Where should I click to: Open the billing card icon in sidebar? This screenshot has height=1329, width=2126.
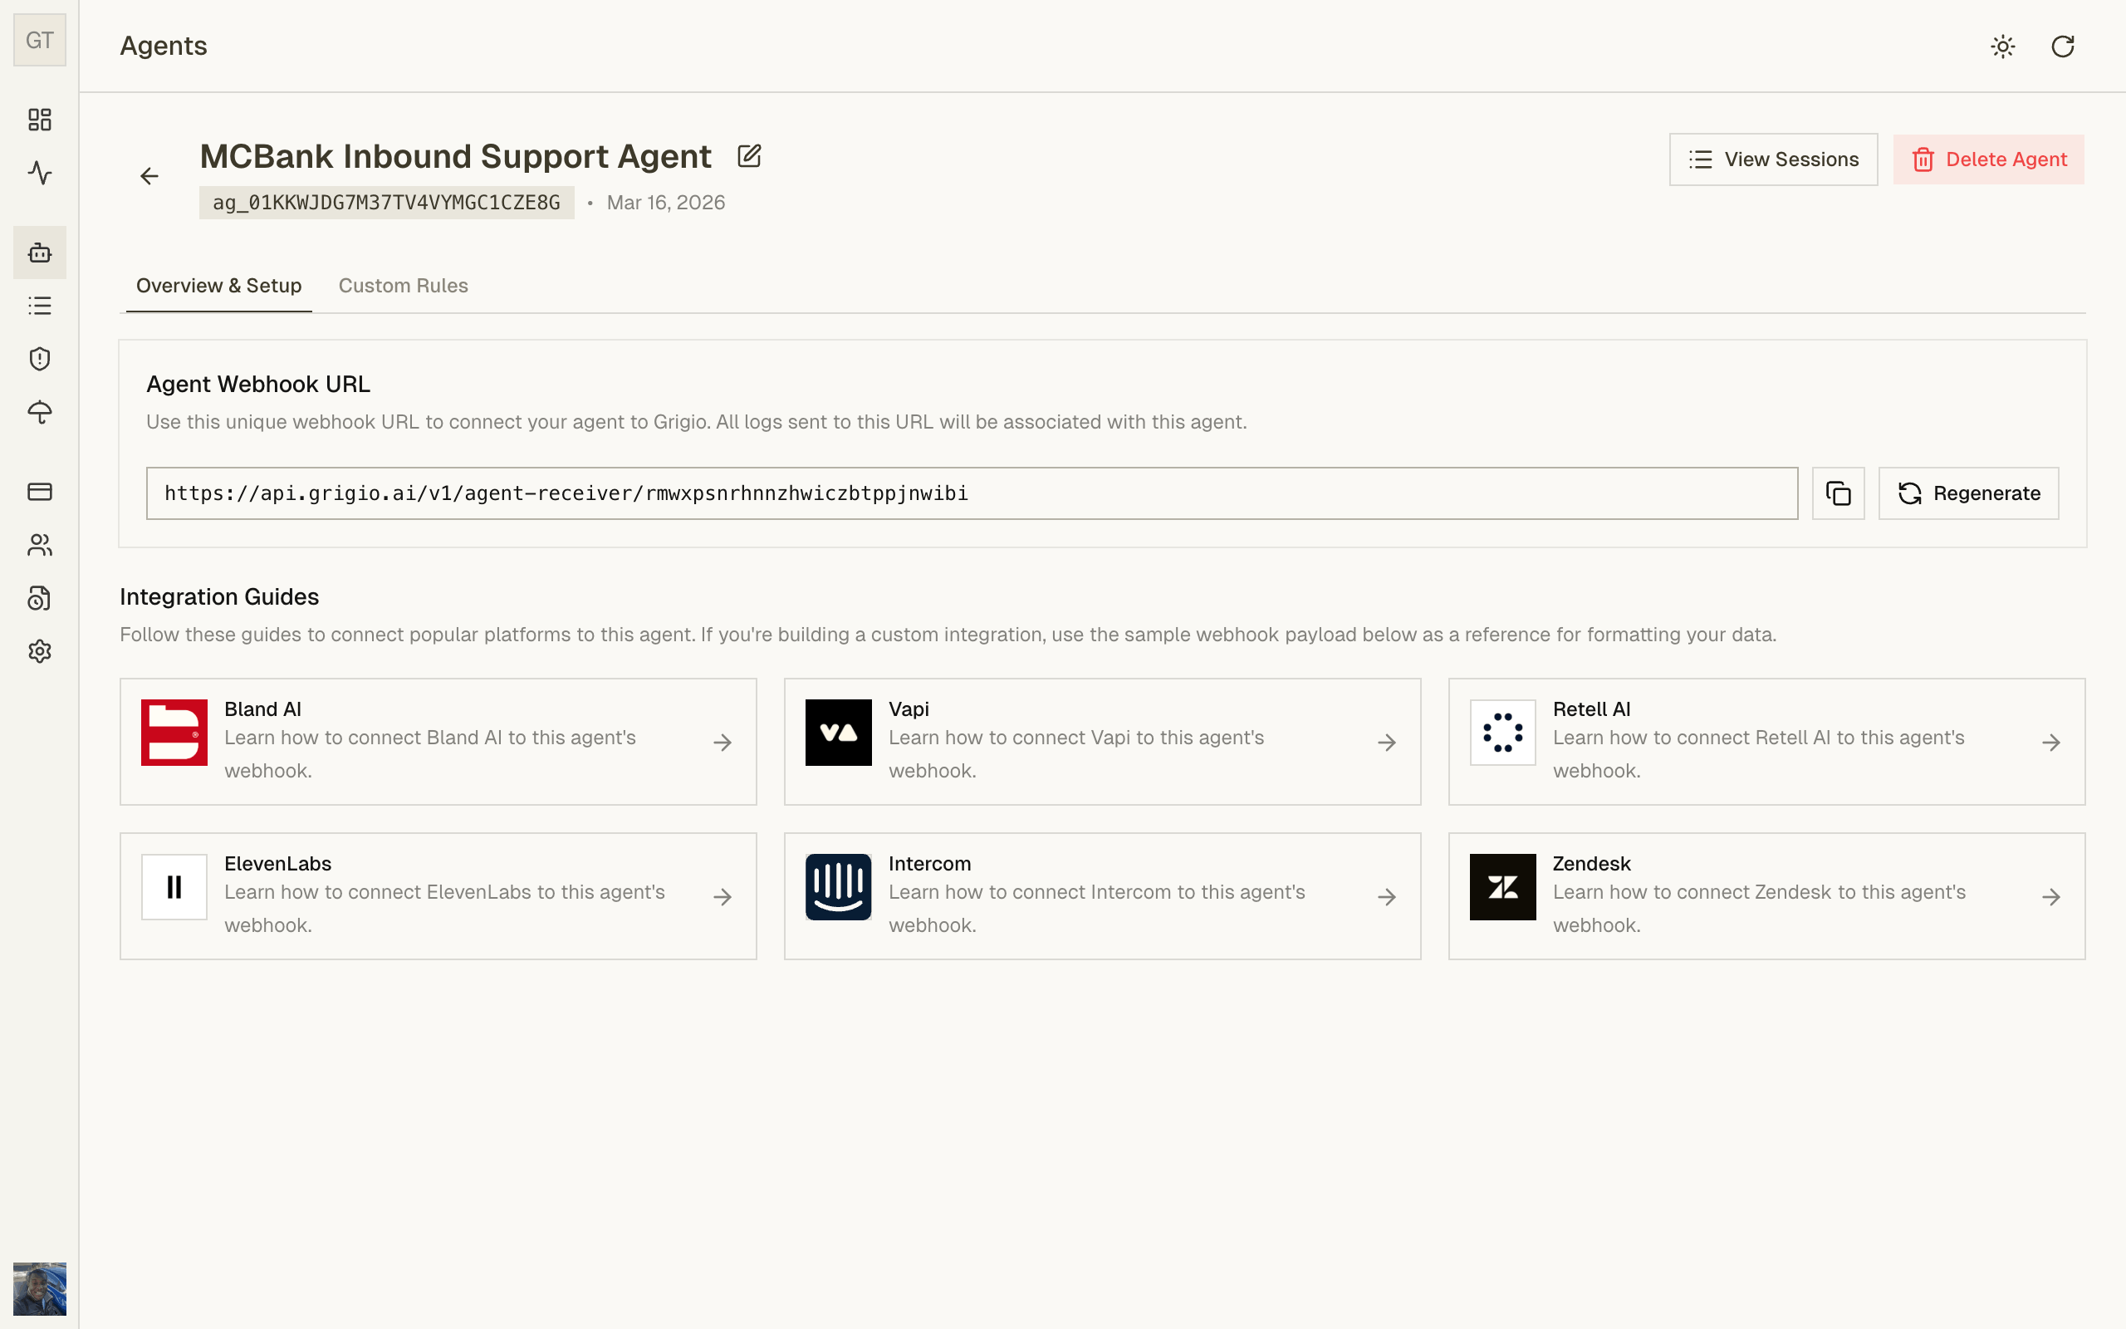point(40,493)
